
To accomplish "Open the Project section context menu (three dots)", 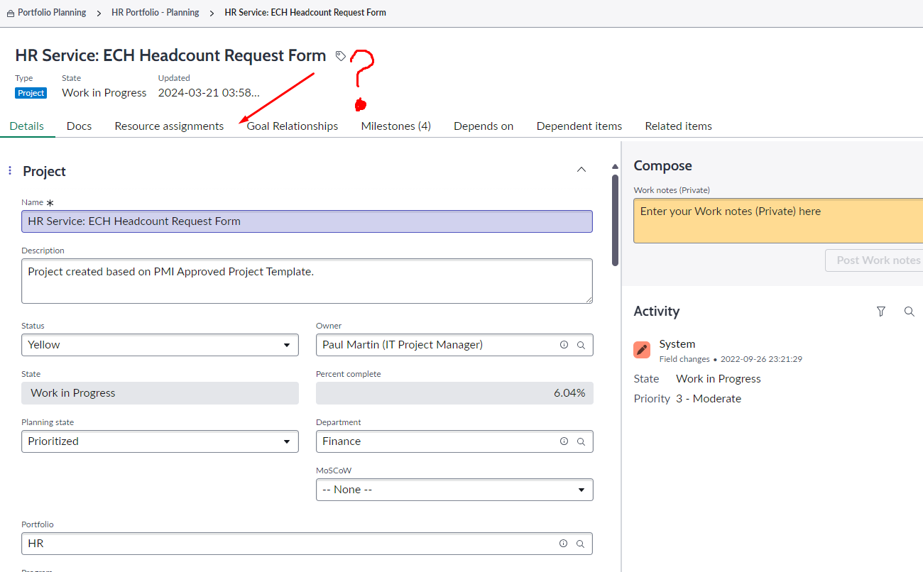I will [10, 170].
